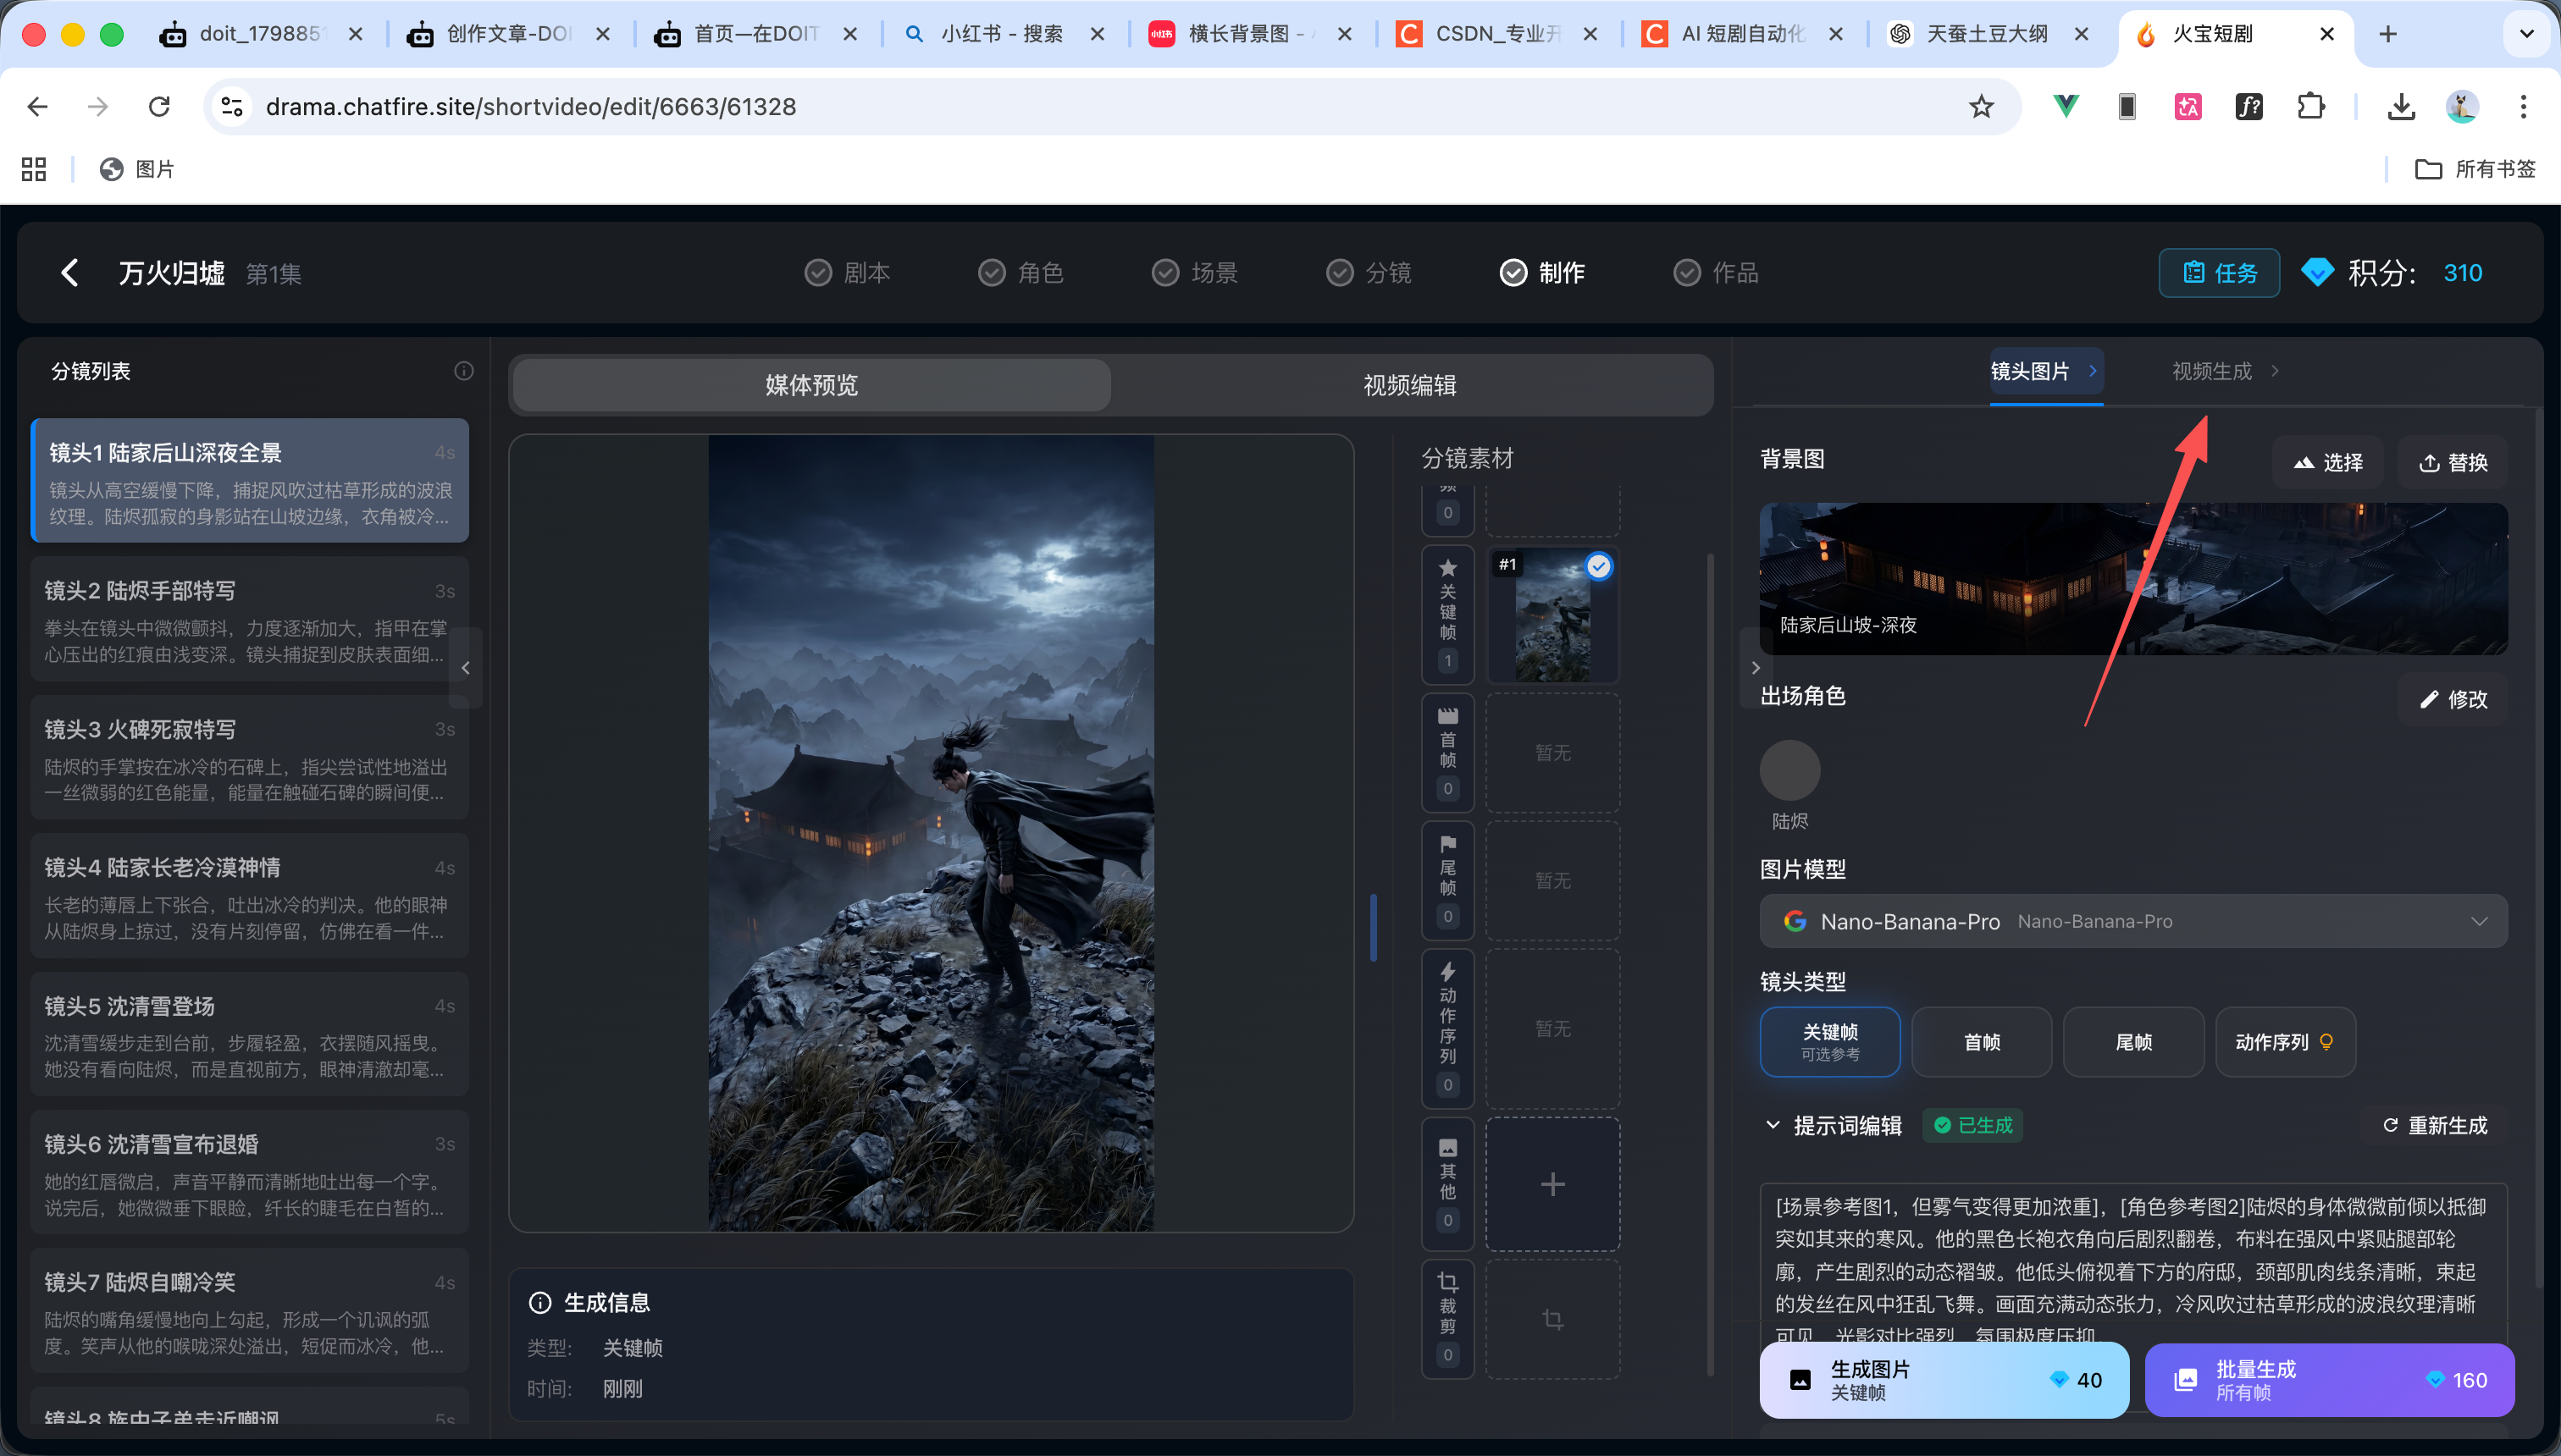This screenshot has width=2561, height=1456.
Task: Switch to the 视频编辑 tab
Action: pyautogui.click(x=1409, y=384)
